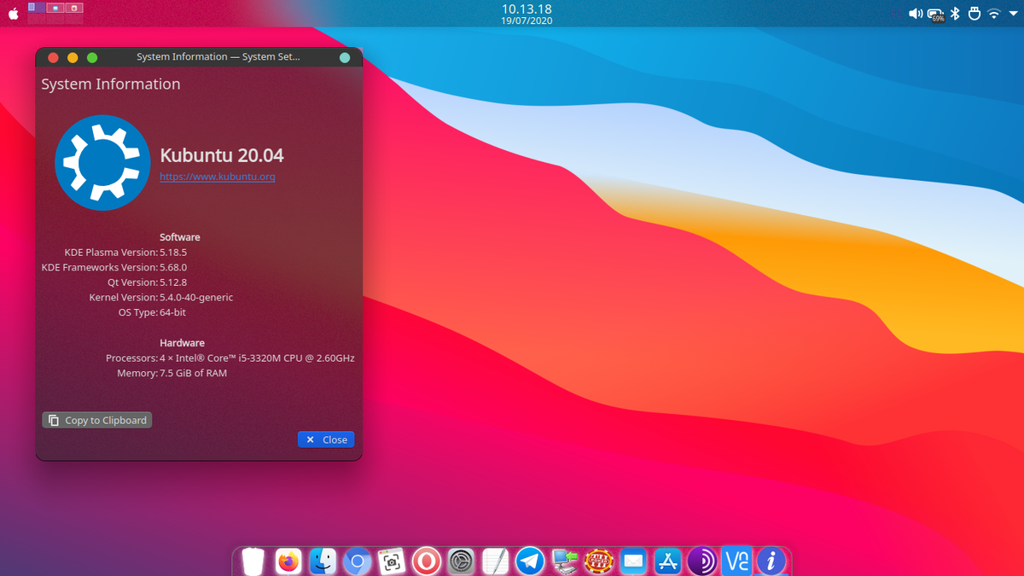This screenshot has height=576, width=1024.
Task: Open the Trash icon in the dock
Action: coord(253,561)
